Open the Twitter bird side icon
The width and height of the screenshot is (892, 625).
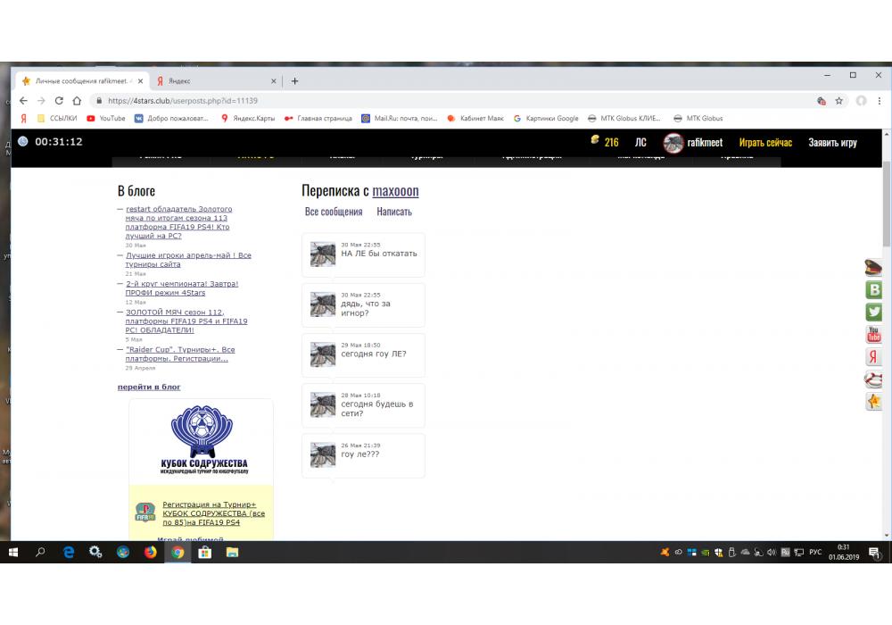point(873,312)
